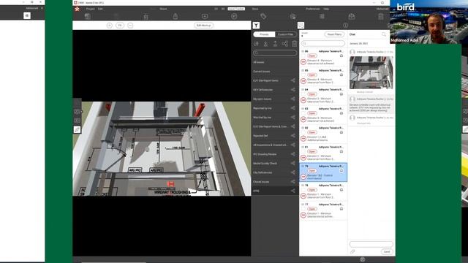468x263 pixels.
Task: Click the share/export icon in top toolbar
Action: pos(175,16)
